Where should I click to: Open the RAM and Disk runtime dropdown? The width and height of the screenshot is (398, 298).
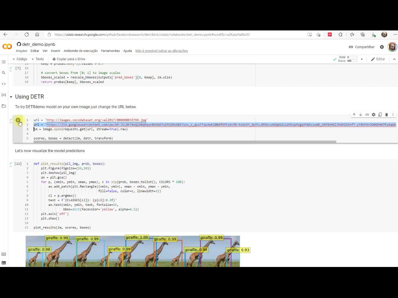(362, 59)
